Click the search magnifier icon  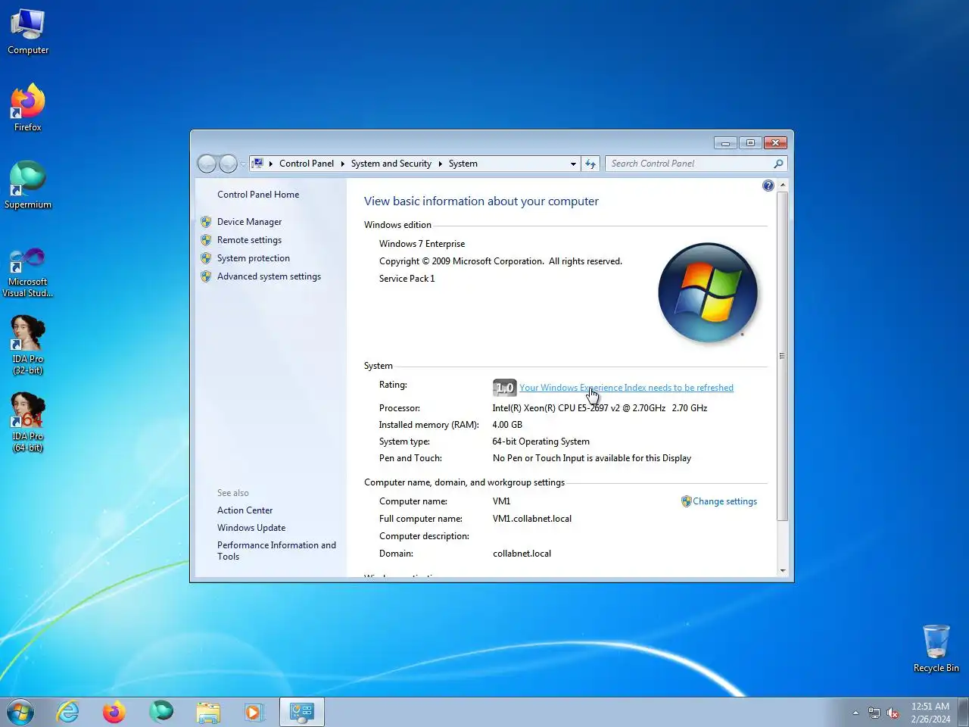point(778,164)
